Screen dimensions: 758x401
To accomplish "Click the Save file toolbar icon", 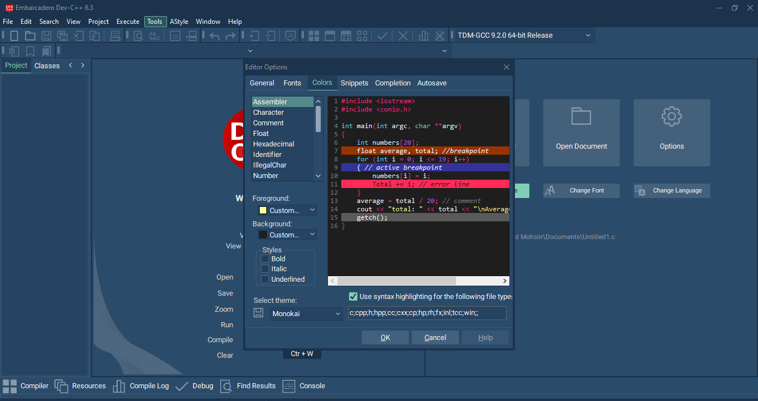I will pyautogui.click(x=47, y=35).
